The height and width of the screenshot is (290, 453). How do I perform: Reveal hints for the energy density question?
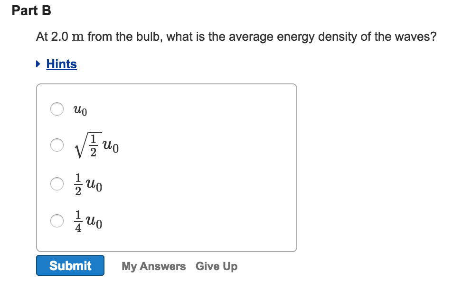[x=61, y=64]
